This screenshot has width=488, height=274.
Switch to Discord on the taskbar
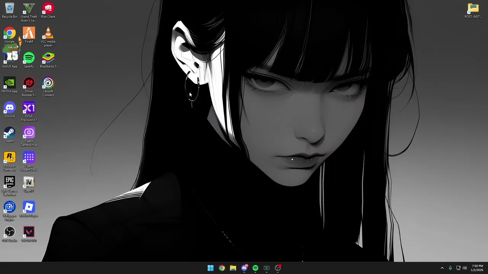244,268
